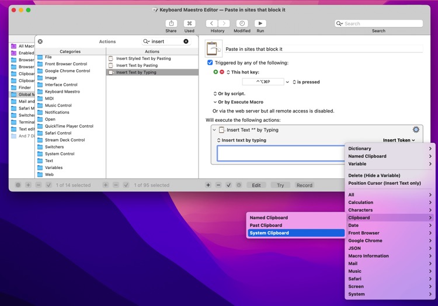Click the Edit button
Image resolution: width=438 pixels, height=306 pixels.
256,185
